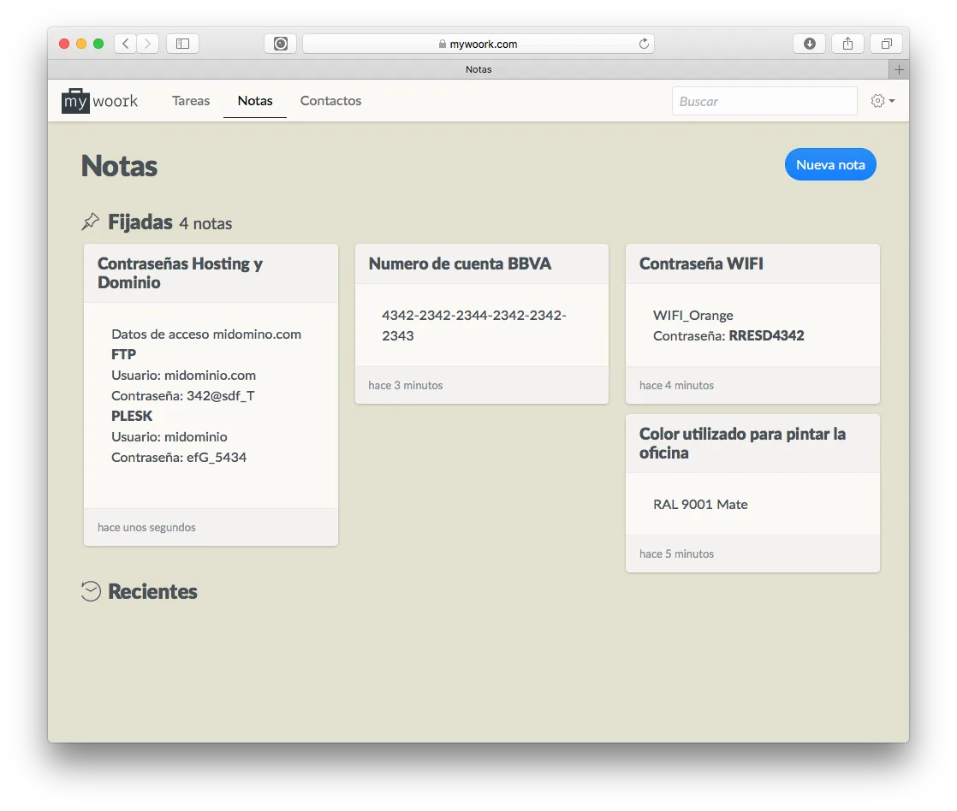Select the Notas tab
The width and height of the screenshot is (957, 811).
pyautogui.click(x=255, y=101)
